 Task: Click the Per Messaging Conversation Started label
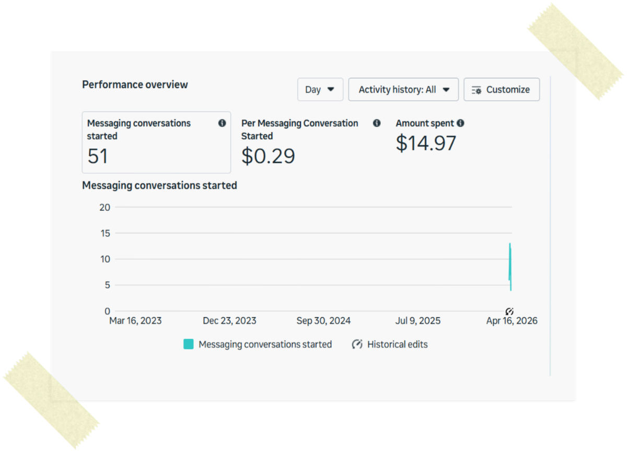pyautogui.click(x=299, y=129)
